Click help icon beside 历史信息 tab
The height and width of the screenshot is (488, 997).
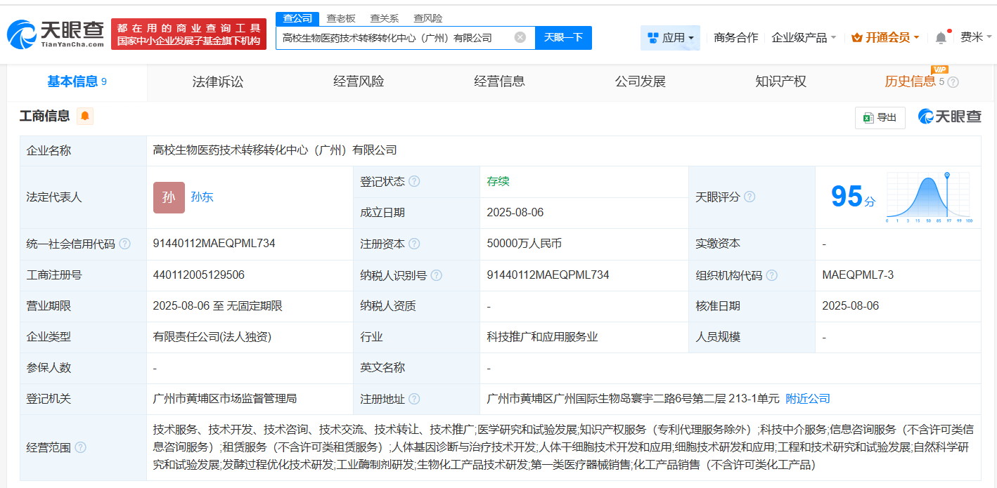pyautogui.click(x=953, y=82)
